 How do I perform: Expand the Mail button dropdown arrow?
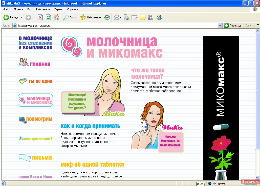[121, 17]
